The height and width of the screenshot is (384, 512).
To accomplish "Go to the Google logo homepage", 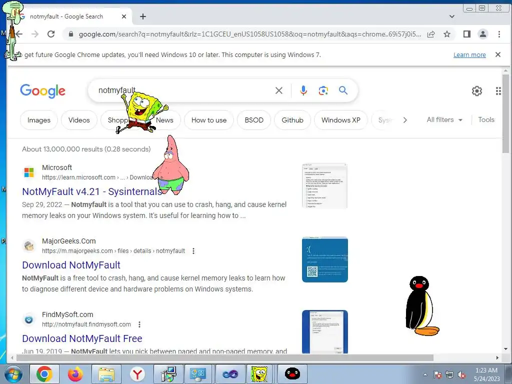I will click(x=43, y=91).
